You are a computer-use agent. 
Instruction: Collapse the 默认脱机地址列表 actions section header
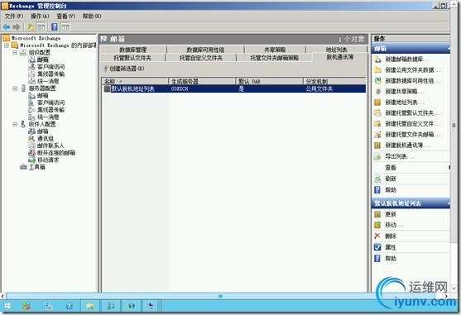449,203
